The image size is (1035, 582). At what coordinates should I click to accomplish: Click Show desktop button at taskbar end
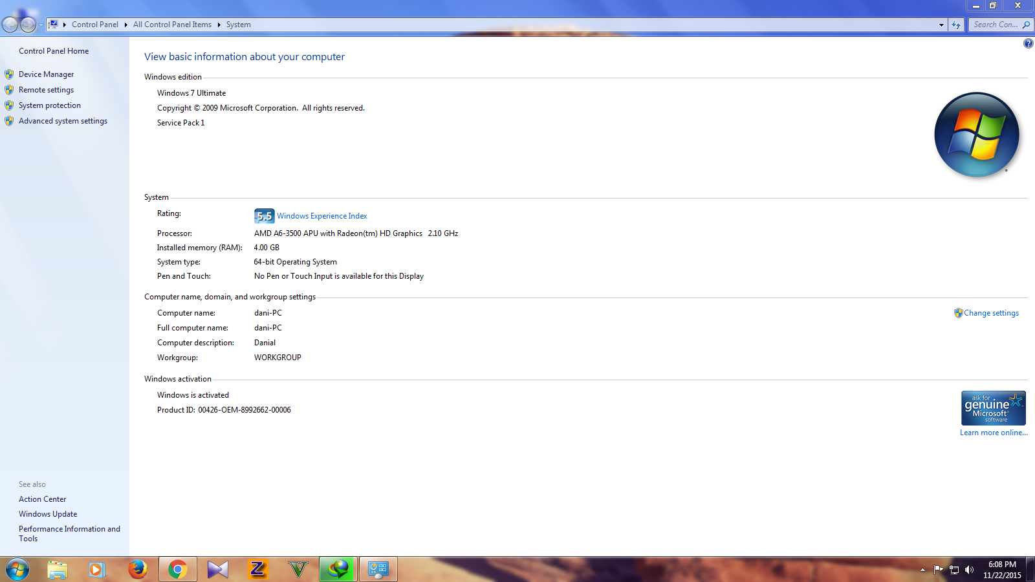(1030, 570)
